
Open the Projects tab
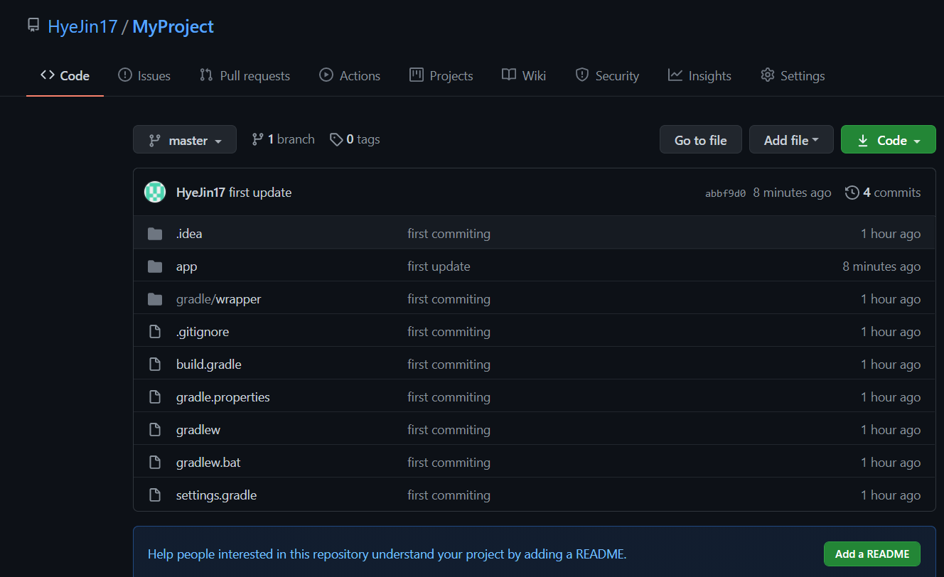(441, 75)
